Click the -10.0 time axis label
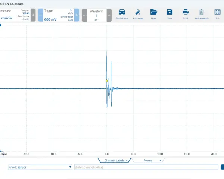The width and height of the screenshot is (224, 179). coord(53,154)
